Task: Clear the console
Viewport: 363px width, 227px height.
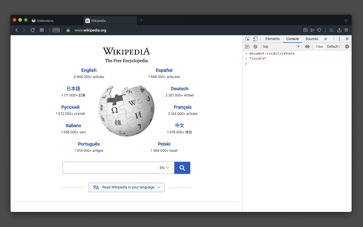Action: coord(255,47)
